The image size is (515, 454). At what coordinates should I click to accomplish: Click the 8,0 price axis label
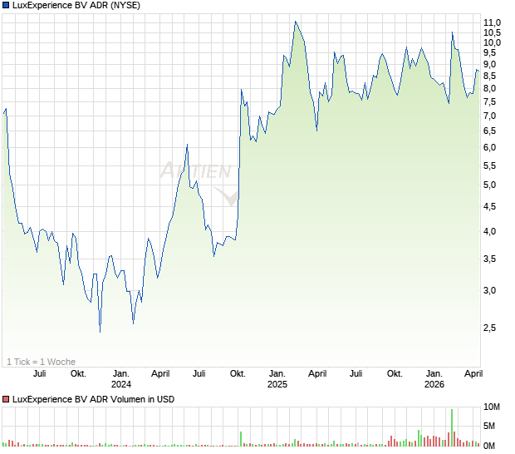pyautogui.click(x=490, y=88)
